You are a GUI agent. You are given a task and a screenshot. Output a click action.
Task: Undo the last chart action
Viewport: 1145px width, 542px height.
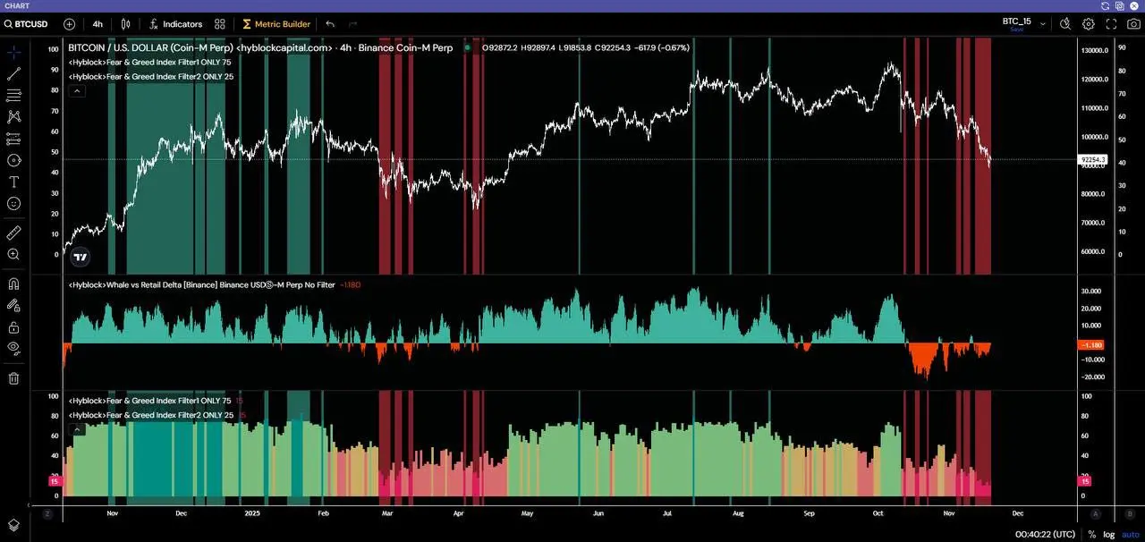pos(330,24)
